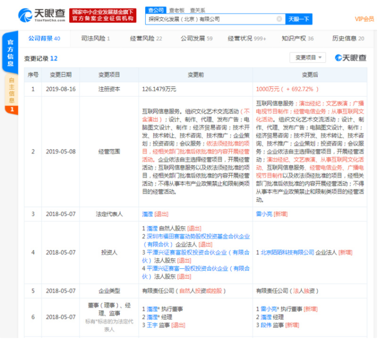Clear search box with X icon
Screen dimensions: 383x342
(279, 19)
